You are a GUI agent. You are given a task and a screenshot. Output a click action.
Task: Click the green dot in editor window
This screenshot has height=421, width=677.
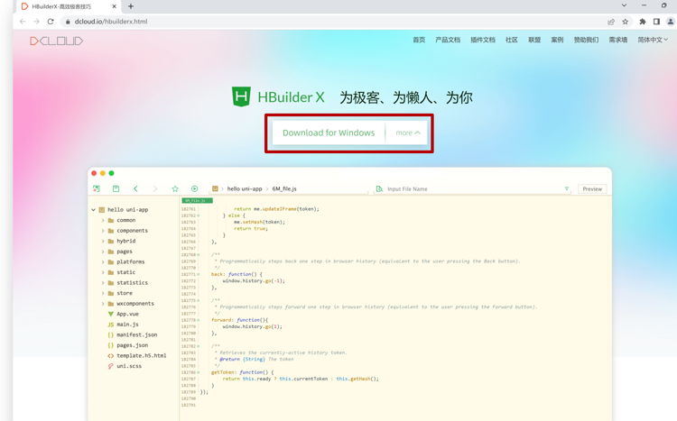(x=111, y=173)
